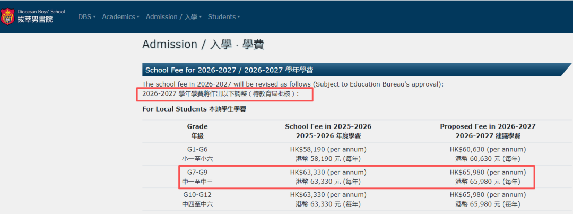Screen dimensions: 573x214
Task: Select the page heading Admission / 入學 · 學費
Action: pos(203,44)
